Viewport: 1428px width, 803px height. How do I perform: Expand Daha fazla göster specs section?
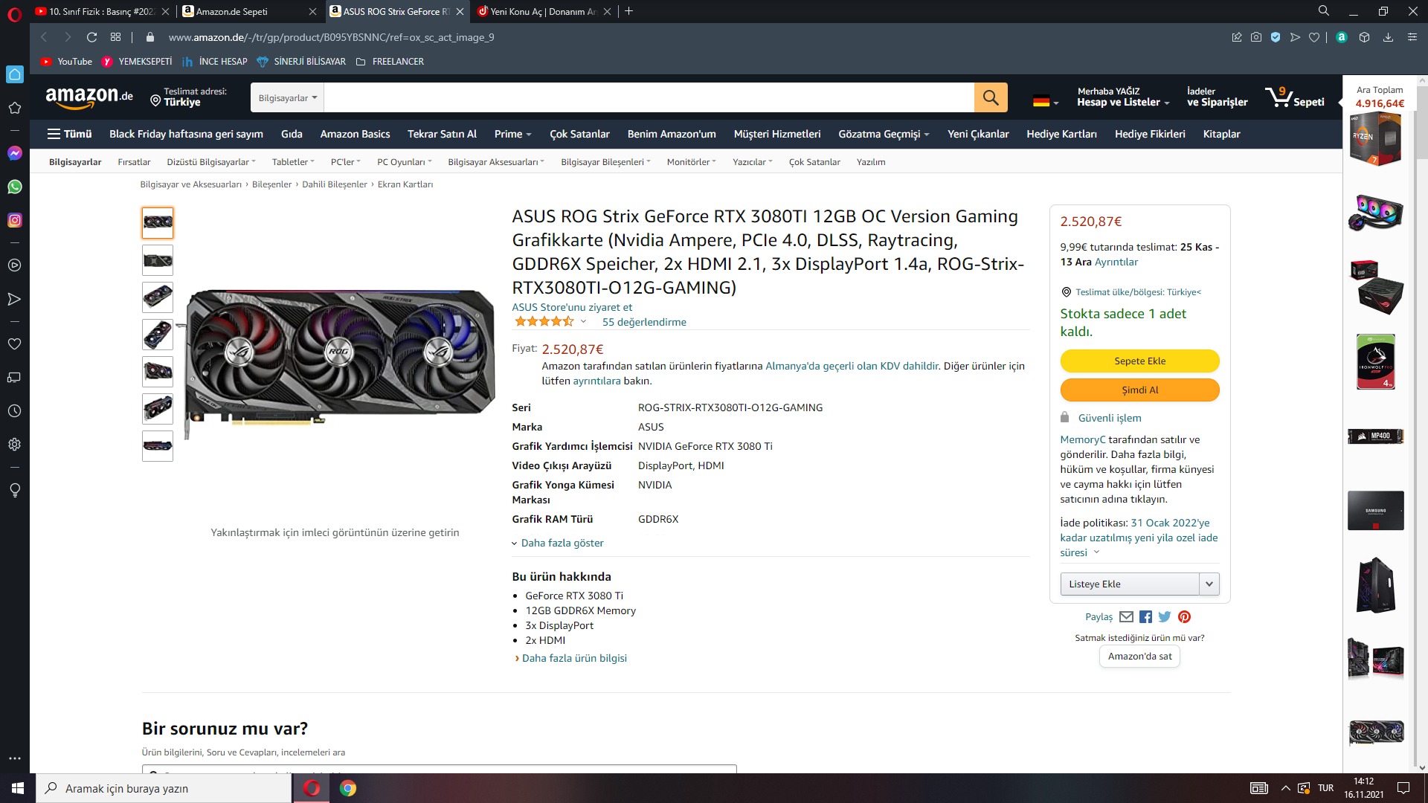pyautogui.click(x=562, y=543)
